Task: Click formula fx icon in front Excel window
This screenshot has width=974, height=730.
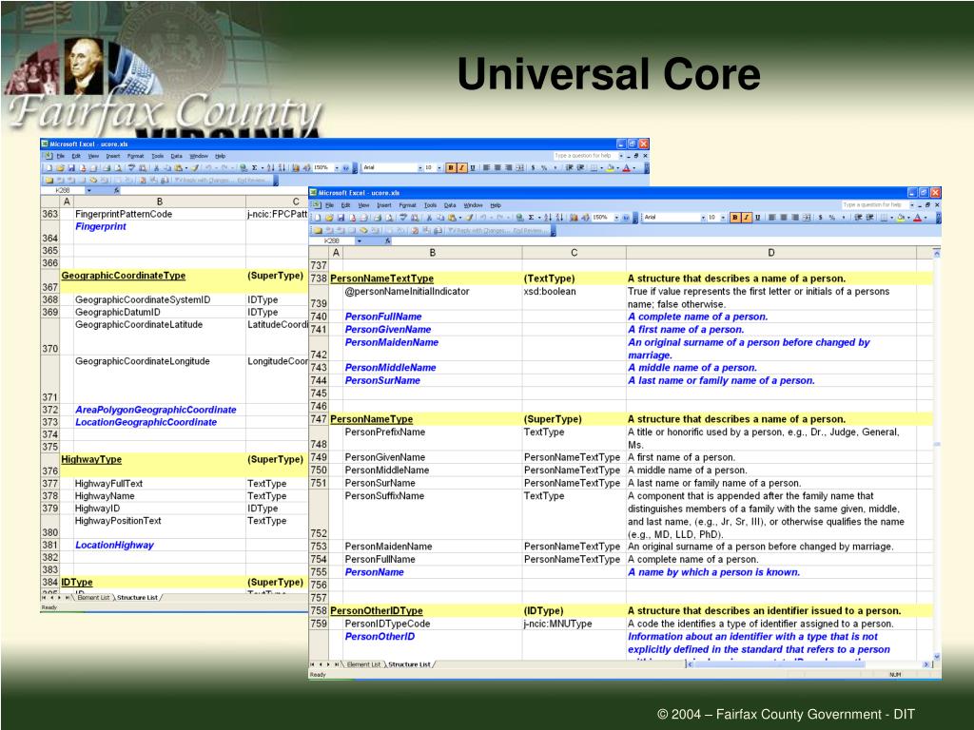Action: click(x=386, y=240)
